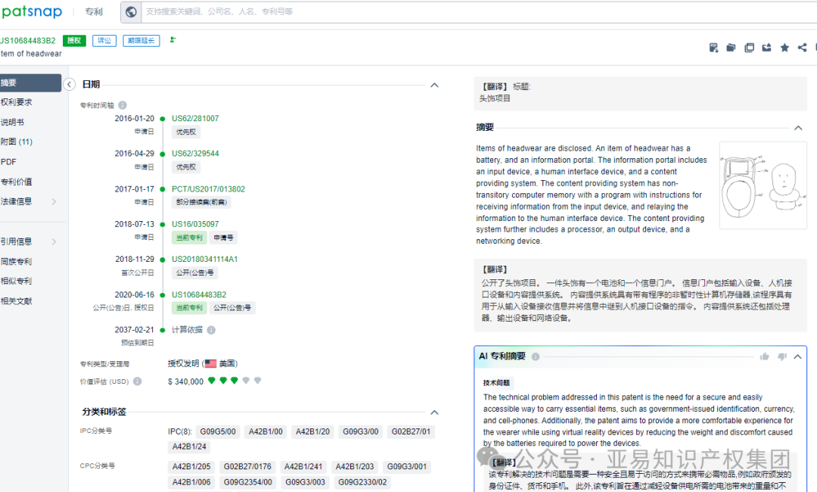The height and width of the screenshot is (492, 817).
Task: Collapse the 分类和标签 section
Action: [434, 412]
